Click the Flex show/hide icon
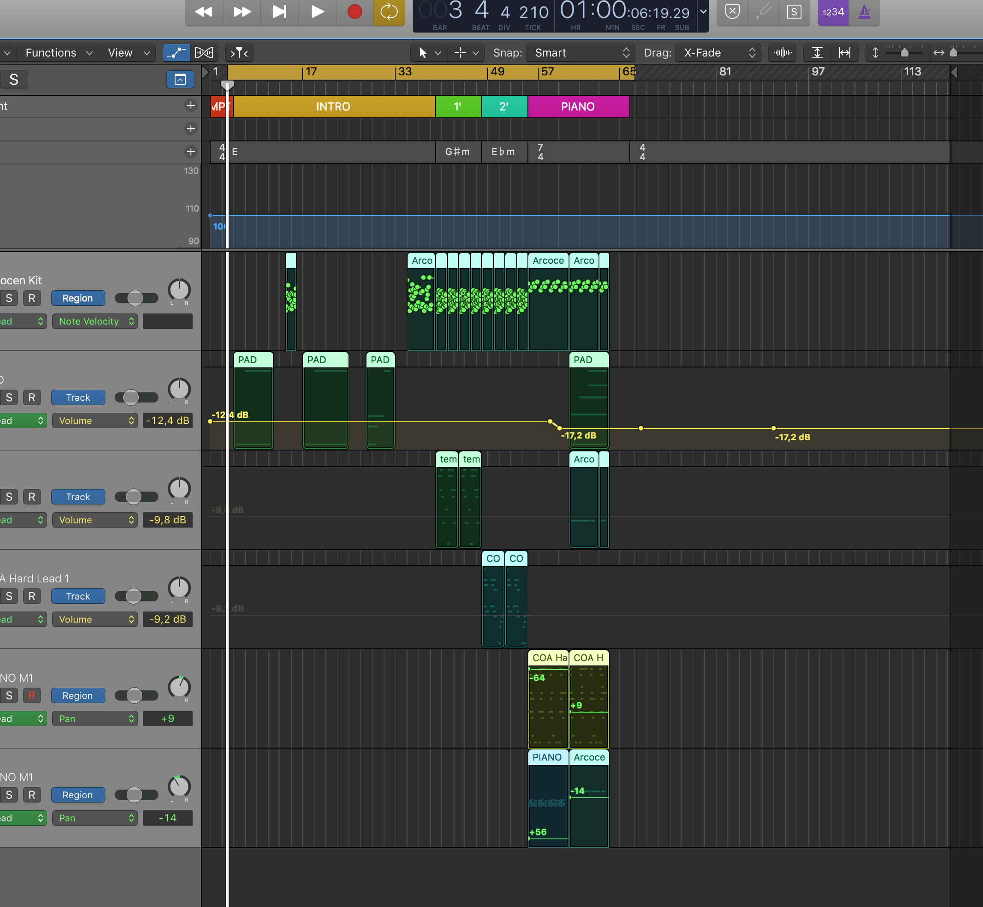The height and width of the screenshot is (907, 983). pyautogui.click(x=204, y=53)
